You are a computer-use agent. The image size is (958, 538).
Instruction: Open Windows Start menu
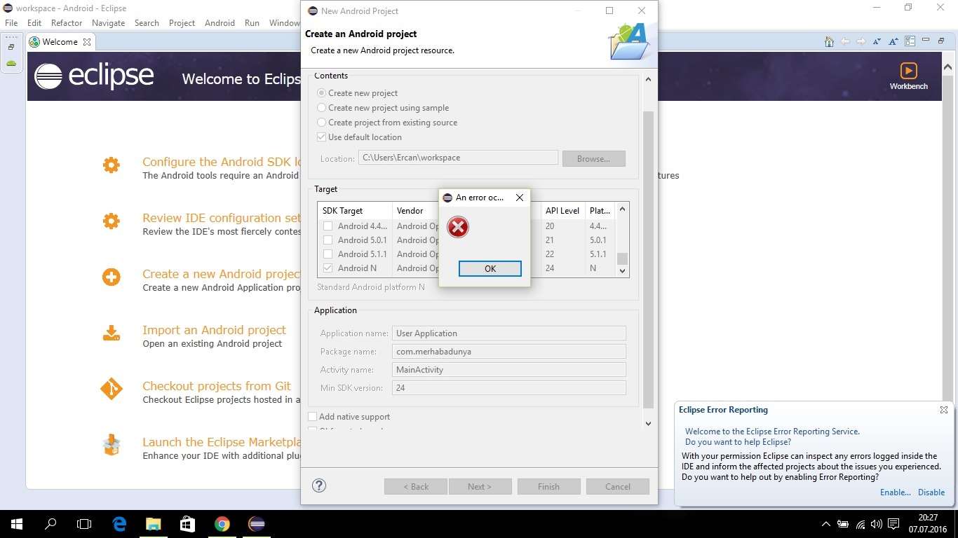click(x=16, y=523)
